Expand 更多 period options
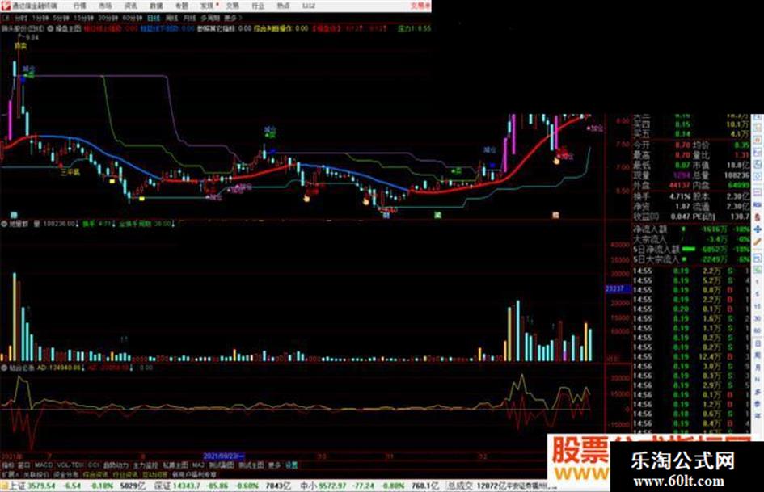The height and width of the screenshot is (492, 764). coord(232,18)
